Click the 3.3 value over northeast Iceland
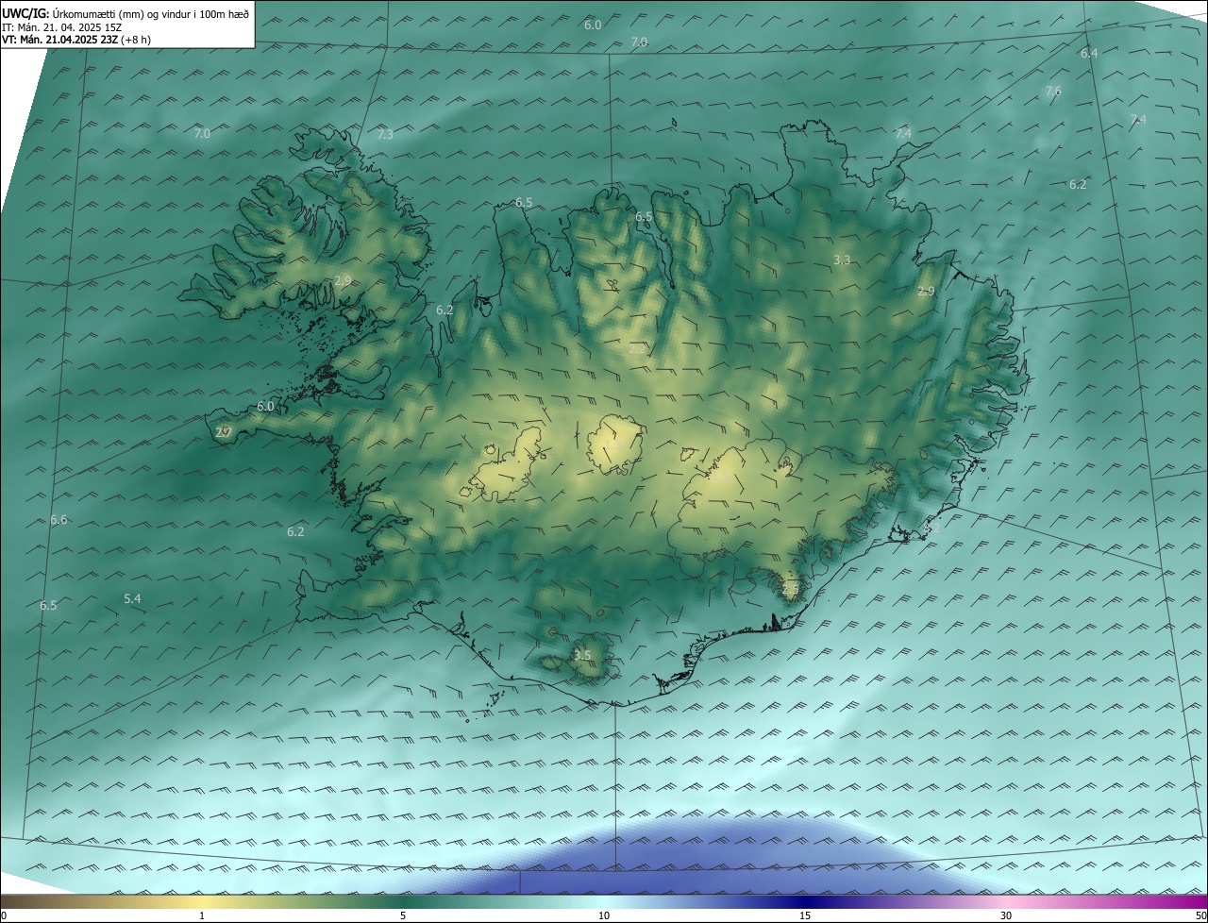This screenshot has height=923, width=1208. click(x=842, y=260)
